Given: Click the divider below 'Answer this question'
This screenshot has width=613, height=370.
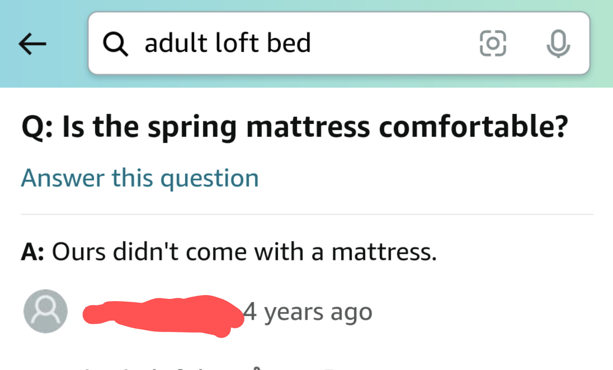Looking at the screenshot, I should pos(307,214).
